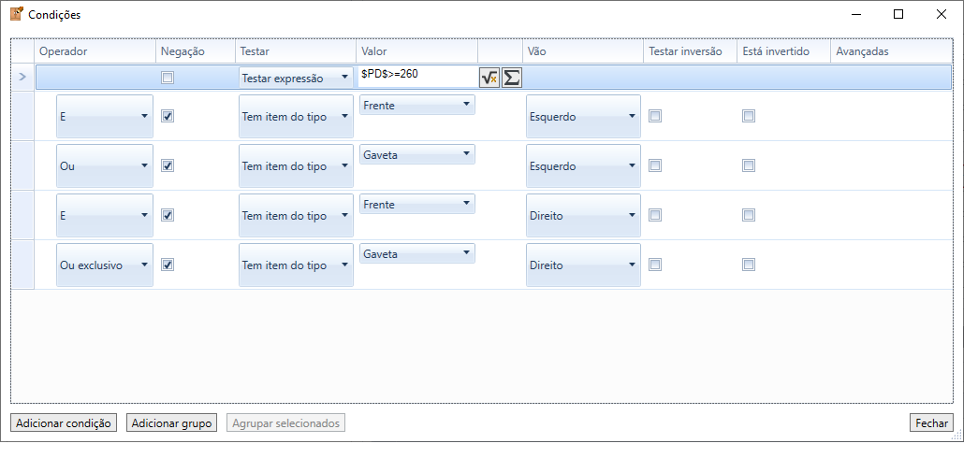Screen dimensions: 978x458
Task: Uncheck Negação for the Gaveta Direito row
Action: (x=168, y=265)
